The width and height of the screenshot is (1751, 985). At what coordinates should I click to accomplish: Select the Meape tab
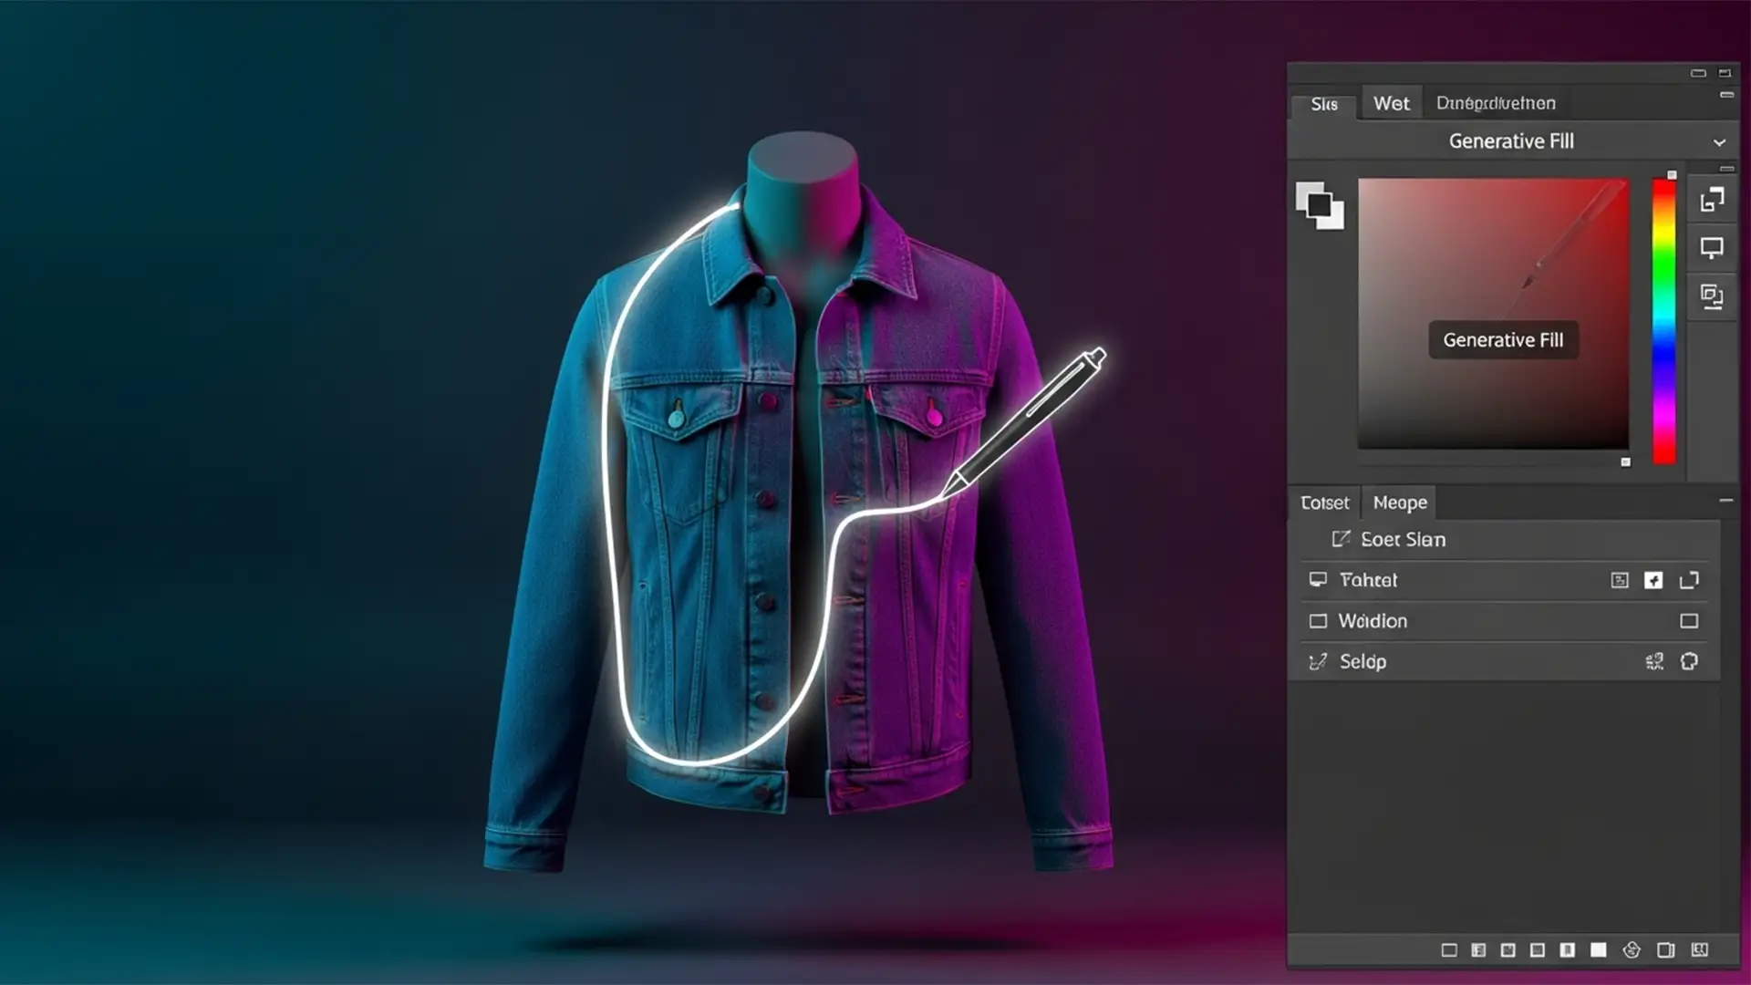point(1399,503)
